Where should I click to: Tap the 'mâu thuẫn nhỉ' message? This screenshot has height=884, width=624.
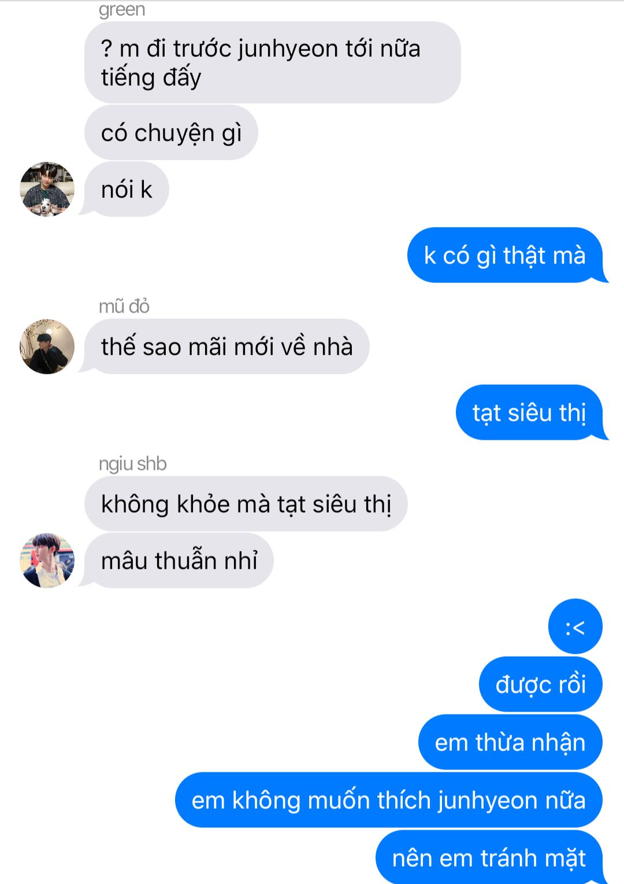[179, 561]
